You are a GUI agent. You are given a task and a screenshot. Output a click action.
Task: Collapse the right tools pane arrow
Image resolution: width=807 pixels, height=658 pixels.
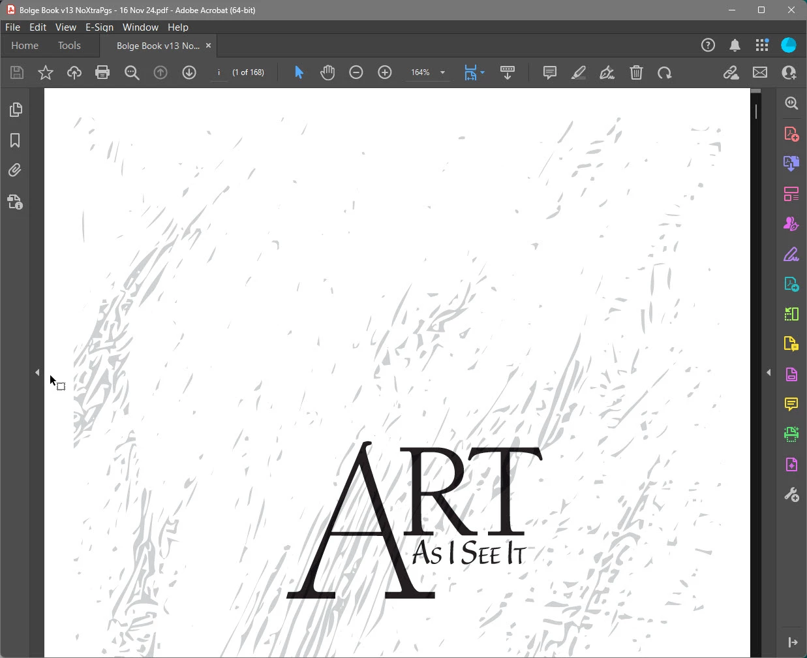pyautogui.click(x=769, y=373)
